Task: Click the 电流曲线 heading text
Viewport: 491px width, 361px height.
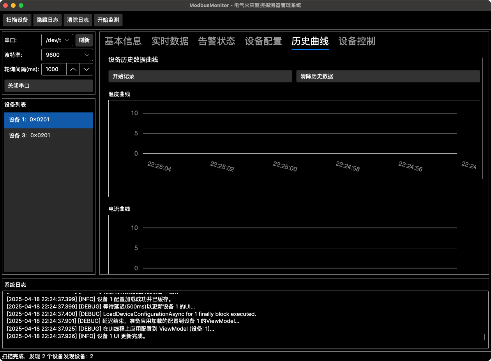Action: pyautogui.click(x=119, y=209)
